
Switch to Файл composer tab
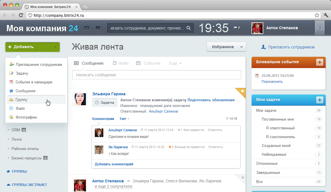(121, 63)
